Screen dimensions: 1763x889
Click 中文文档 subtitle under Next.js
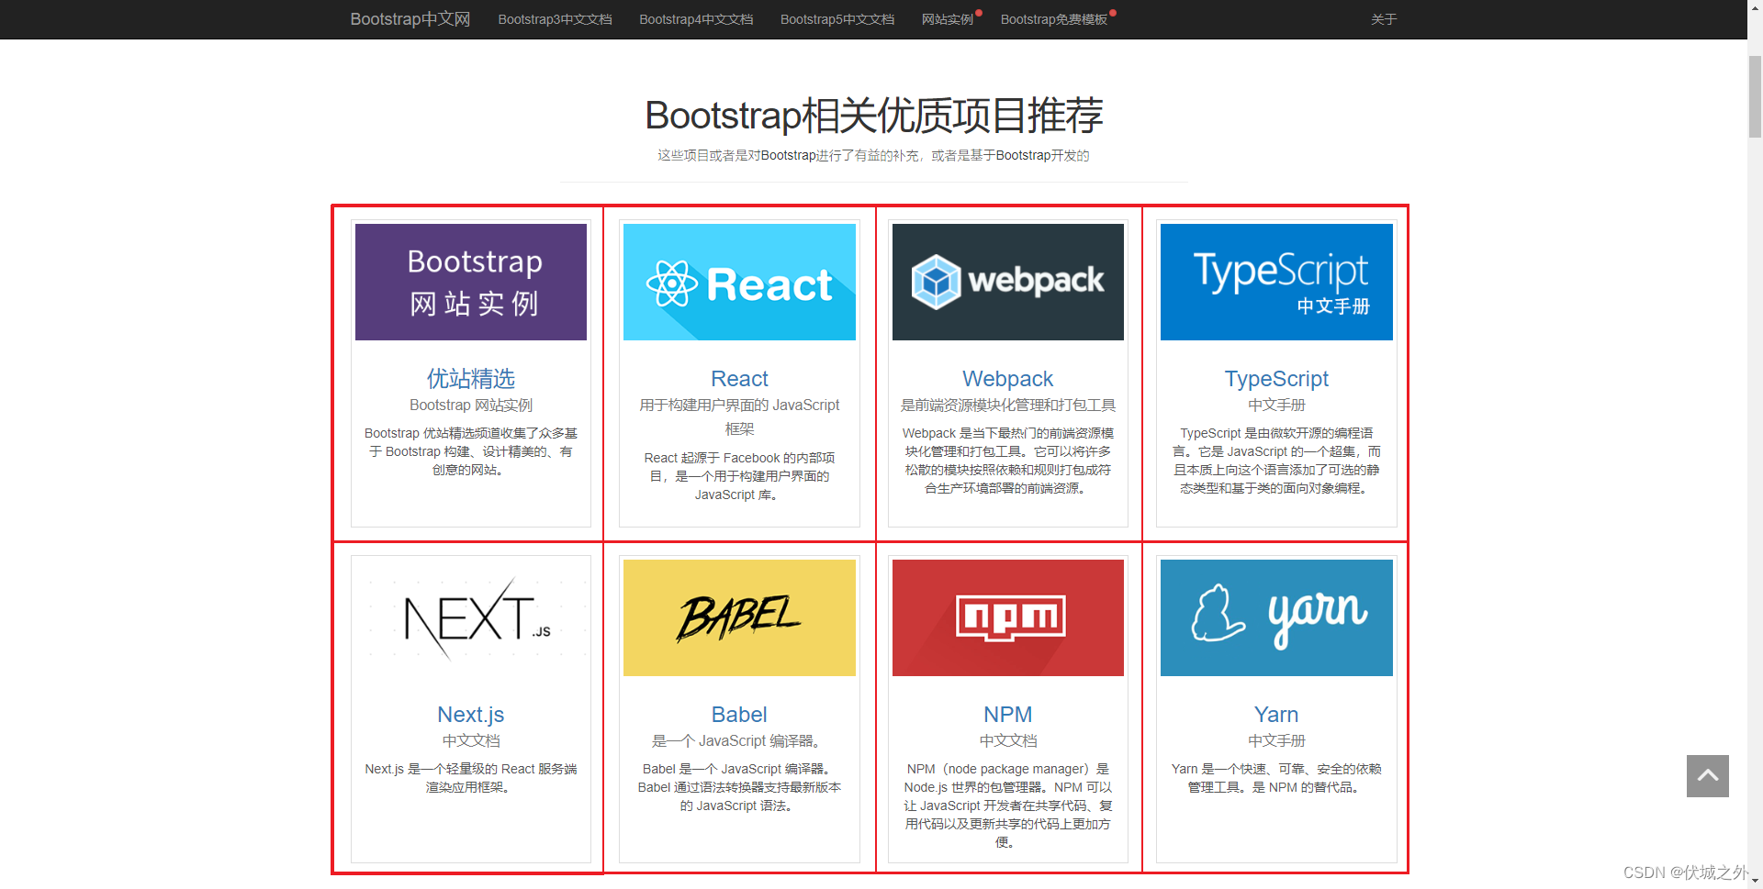(471, 740)
